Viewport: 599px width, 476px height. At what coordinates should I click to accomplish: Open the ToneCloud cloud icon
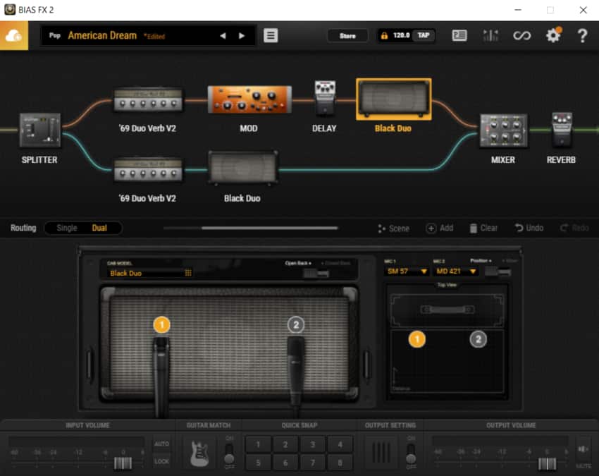click(14, 35)
